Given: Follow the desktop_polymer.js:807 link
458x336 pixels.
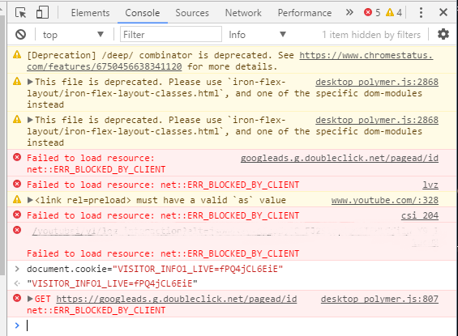Looking at the screenshot, I should (379, 299).
